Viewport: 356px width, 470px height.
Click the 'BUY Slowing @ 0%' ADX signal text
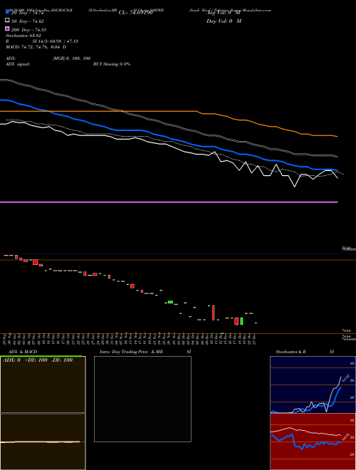(x=112, y=64)
